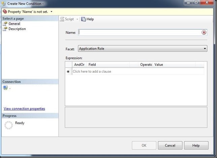Click the Create New Condition title bar icon

point(4,4)
